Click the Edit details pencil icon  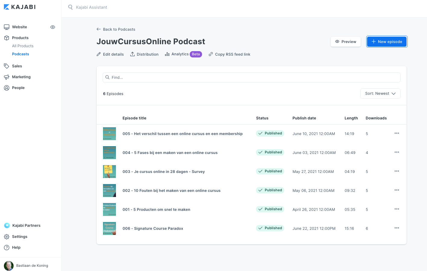point(99,54)
